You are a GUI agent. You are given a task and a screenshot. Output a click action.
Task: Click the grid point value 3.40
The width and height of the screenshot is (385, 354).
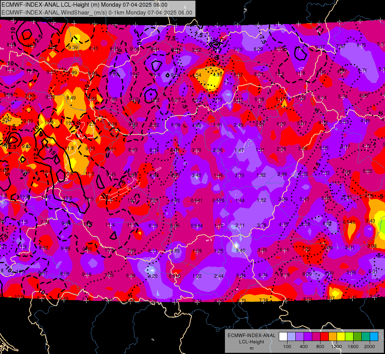point(240,250)
